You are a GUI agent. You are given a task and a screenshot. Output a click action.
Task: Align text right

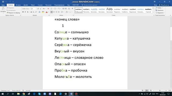(x=56, y=12)
